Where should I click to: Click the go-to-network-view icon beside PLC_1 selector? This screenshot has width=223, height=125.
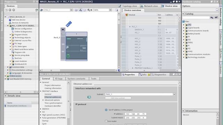[41, 10]
